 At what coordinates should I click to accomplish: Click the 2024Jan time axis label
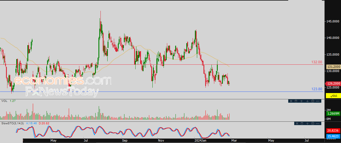pos(200,141)
